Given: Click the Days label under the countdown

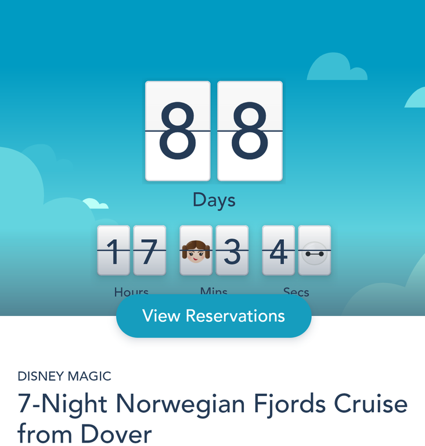Looking at the screenshot, I should tap(214, 200).
